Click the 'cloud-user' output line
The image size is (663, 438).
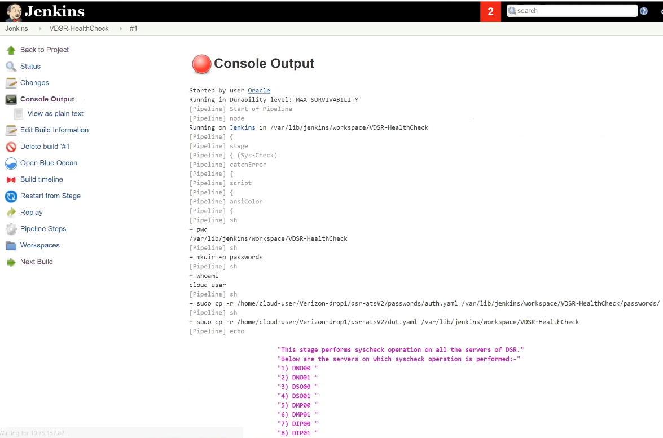[207, 285]
